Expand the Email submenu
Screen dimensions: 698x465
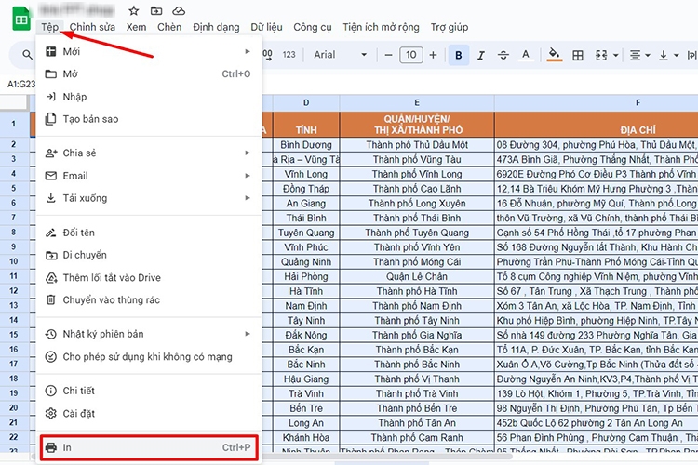148,176
